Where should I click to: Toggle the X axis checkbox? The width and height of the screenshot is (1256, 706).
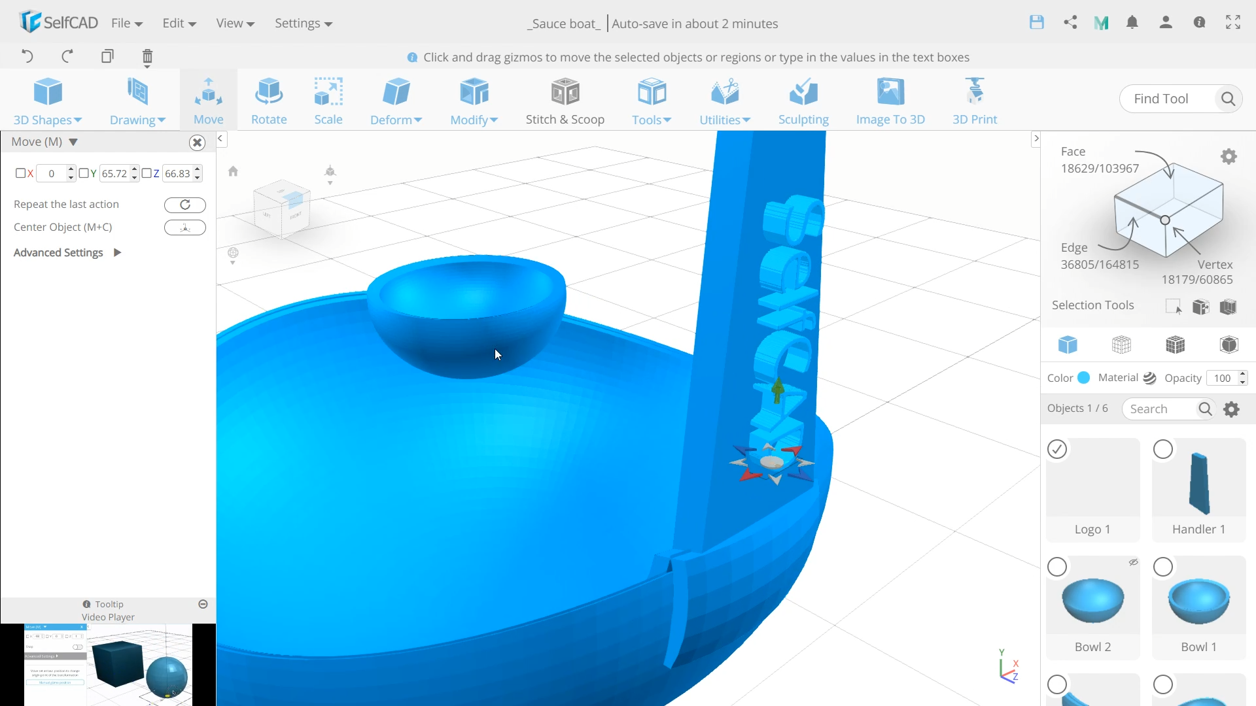(x=20, y=173)
